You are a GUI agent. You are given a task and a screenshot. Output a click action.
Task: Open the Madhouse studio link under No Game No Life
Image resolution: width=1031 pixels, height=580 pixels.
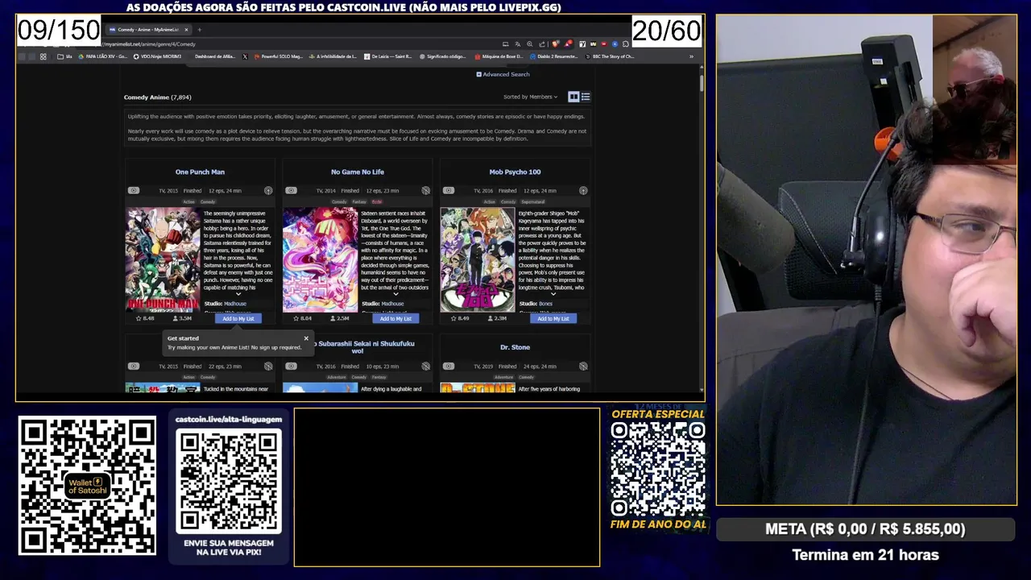(393, 304)
